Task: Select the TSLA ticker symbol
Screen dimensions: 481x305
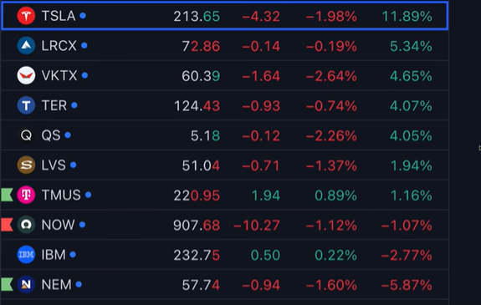Action: coord(59,16)
